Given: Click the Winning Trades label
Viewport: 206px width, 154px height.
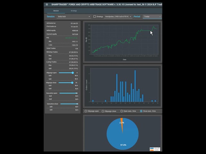Looking at the screenshot, I should 52,52.
